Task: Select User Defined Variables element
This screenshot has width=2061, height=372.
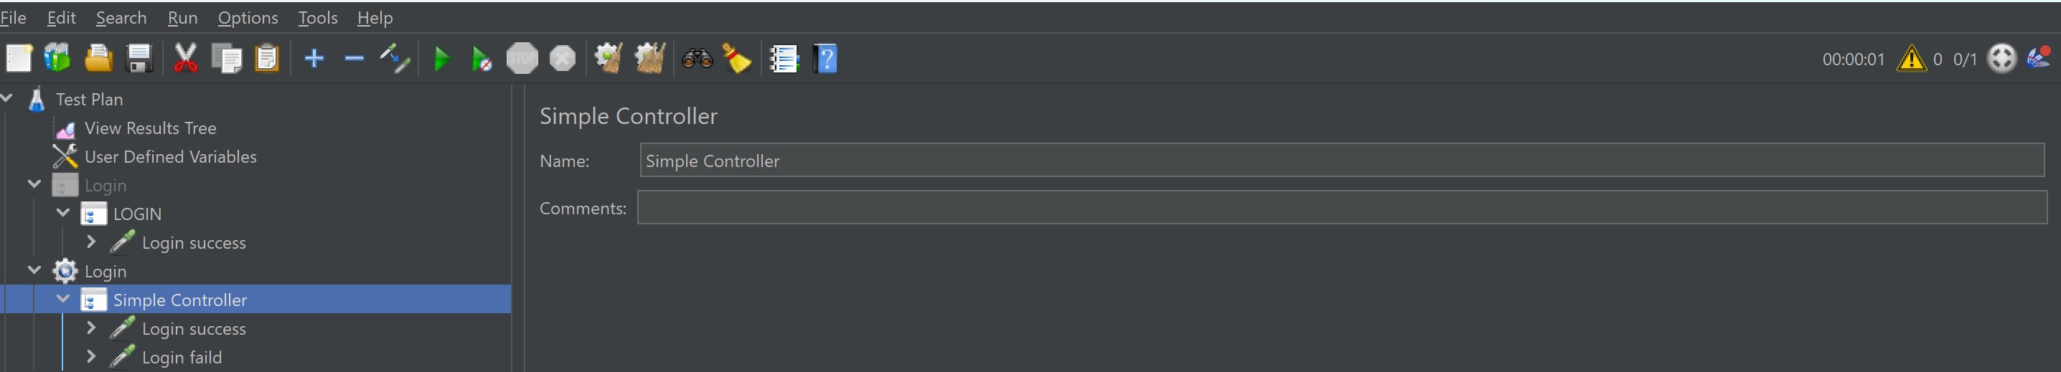Action: [x=170, y=156]
